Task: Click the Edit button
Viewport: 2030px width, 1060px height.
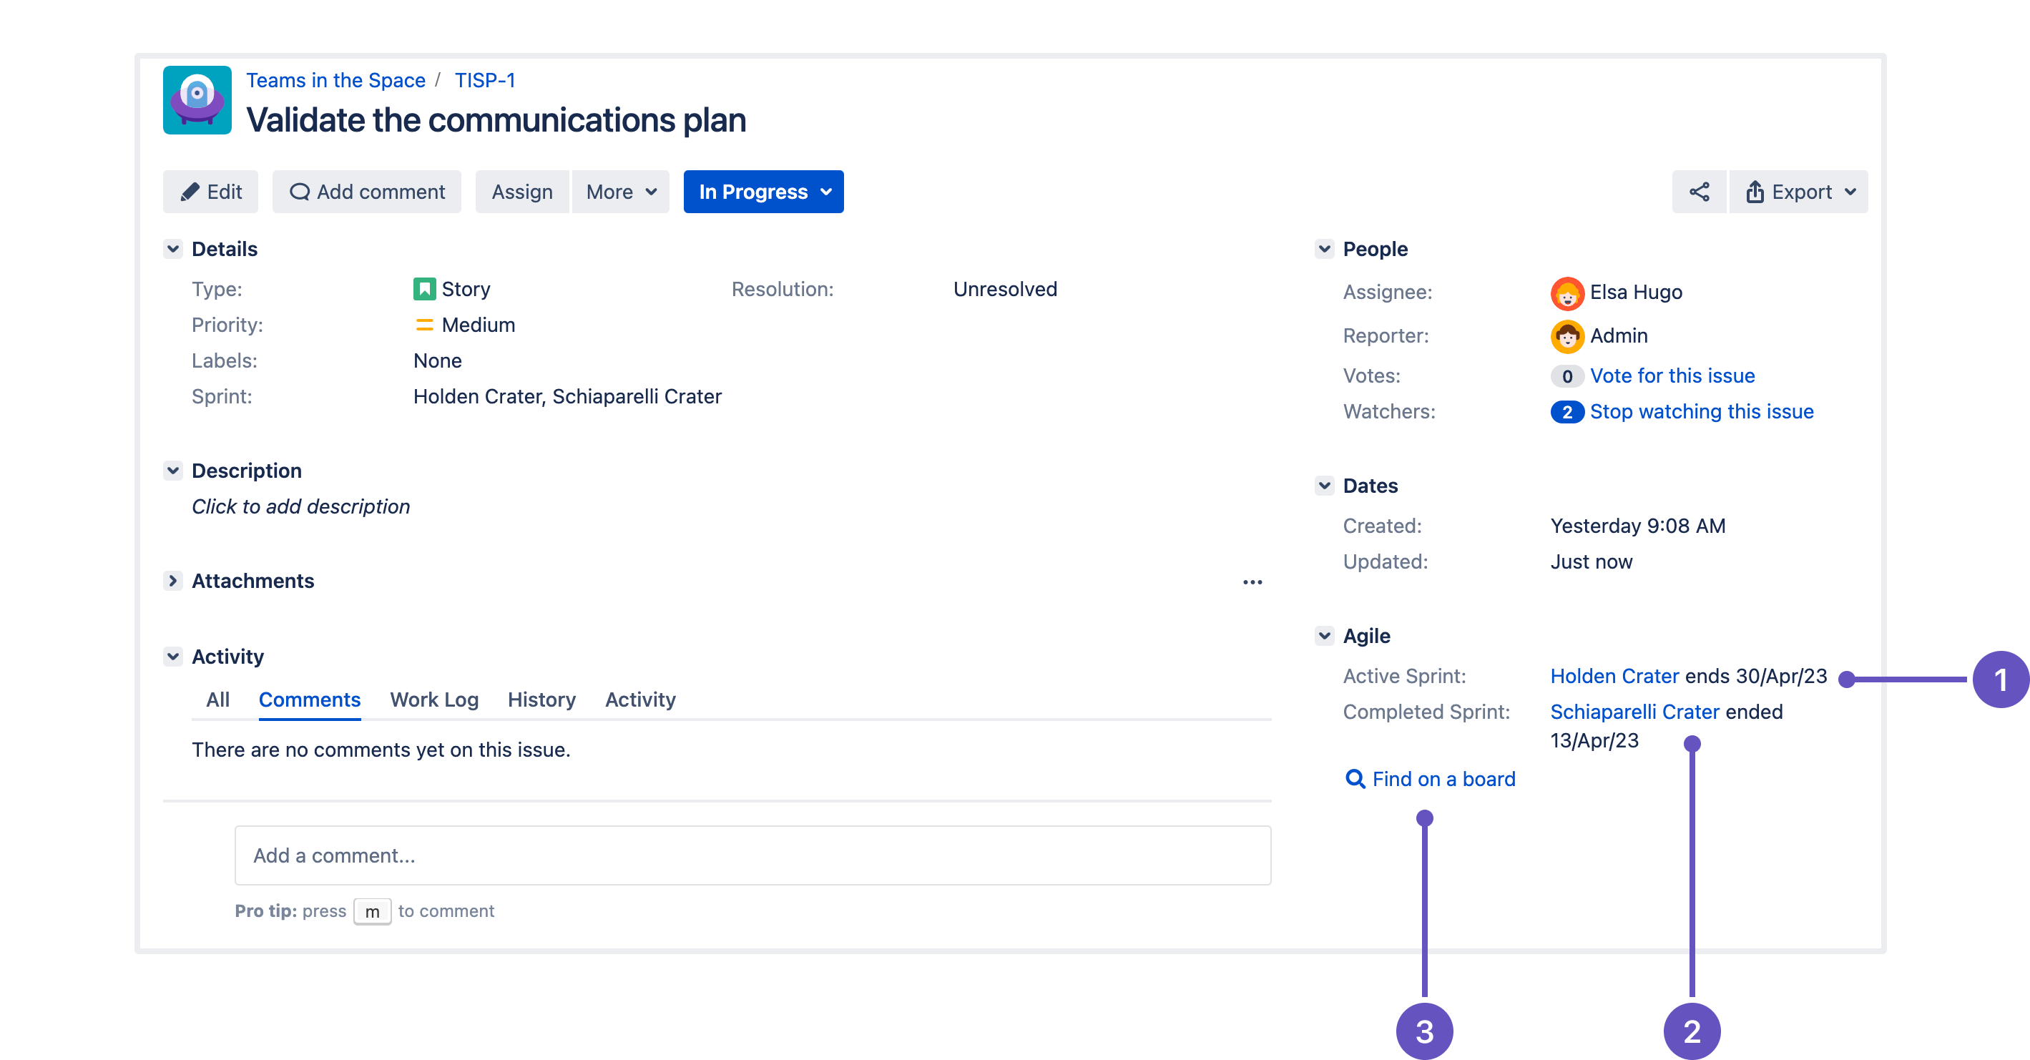Action: 210,192
